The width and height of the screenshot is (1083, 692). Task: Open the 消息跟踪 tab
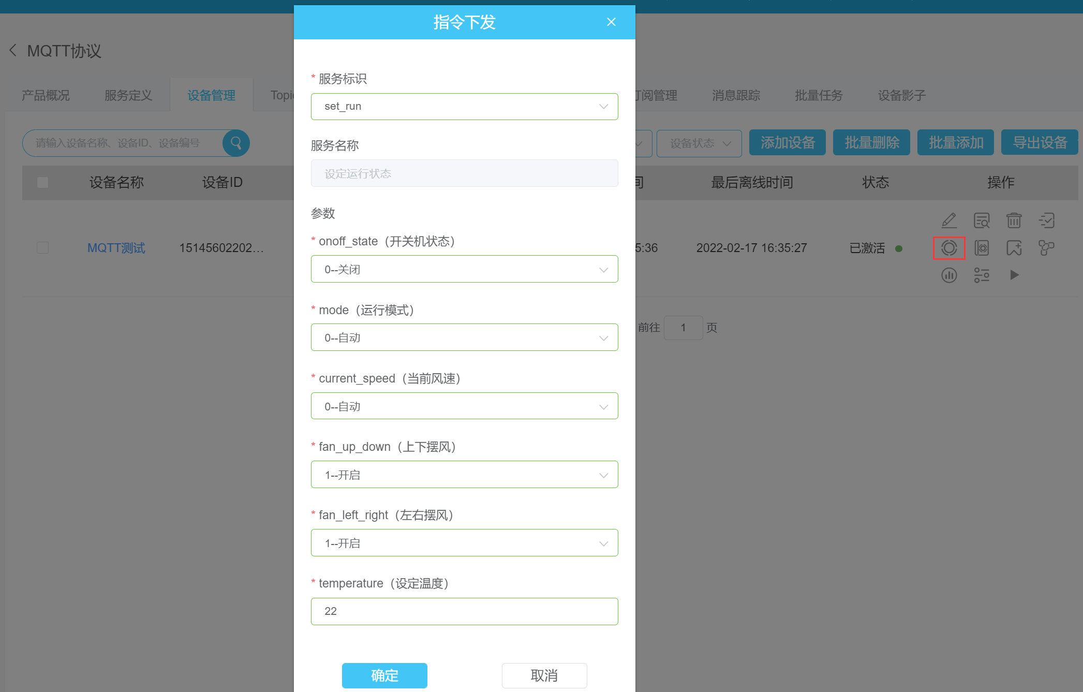click(x=736, y=95)
